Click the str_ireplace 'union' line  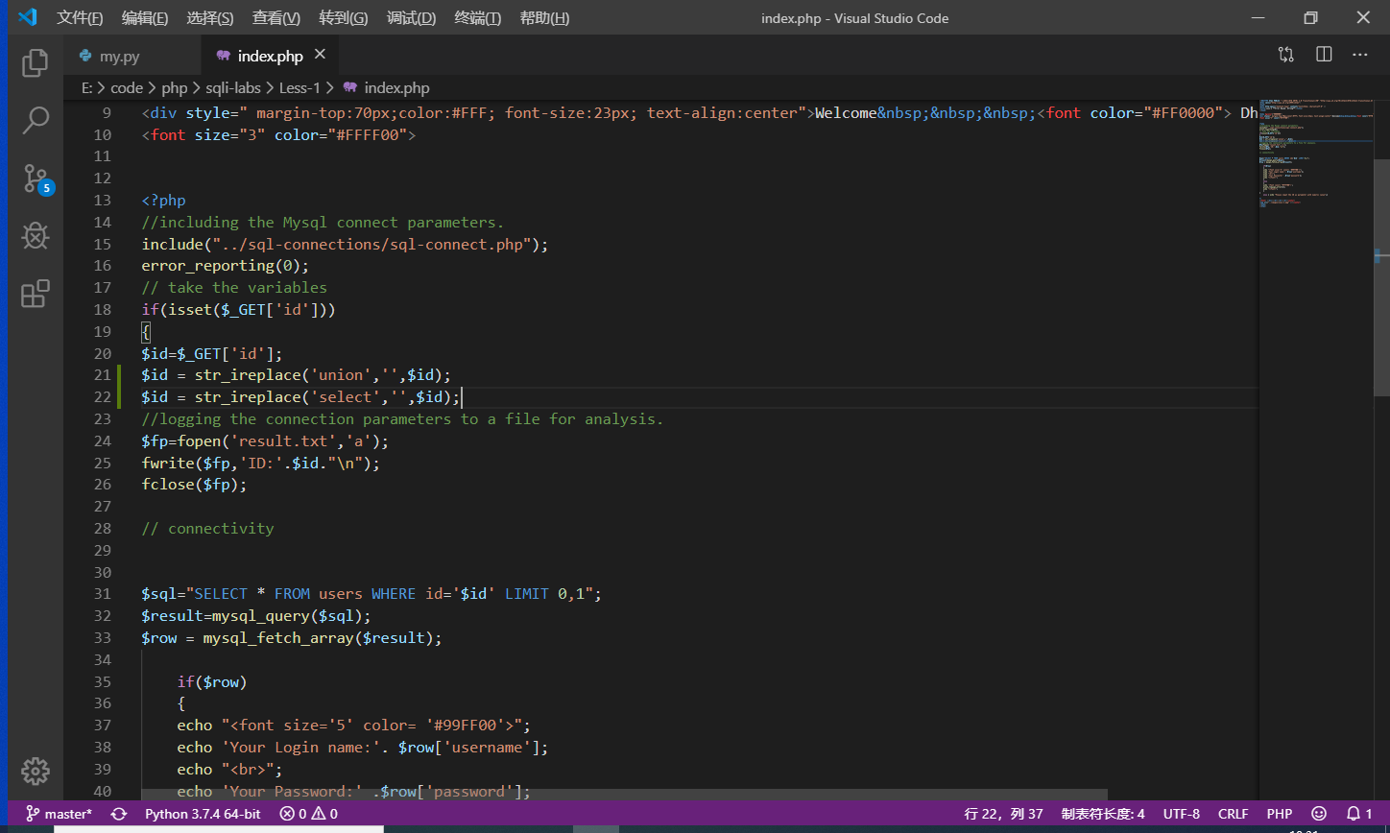click(297, 375)
